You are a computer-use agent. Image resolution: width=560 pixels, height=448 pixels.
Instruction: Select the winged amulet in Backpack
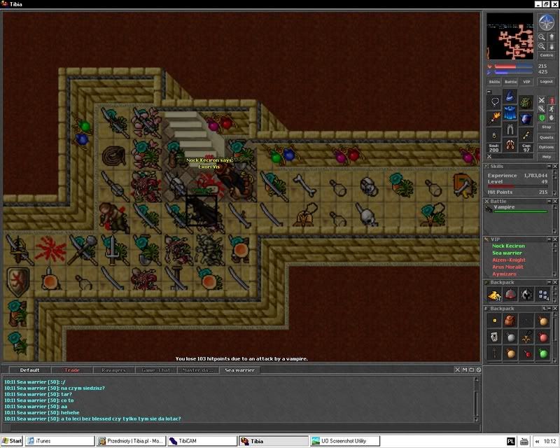527,337
